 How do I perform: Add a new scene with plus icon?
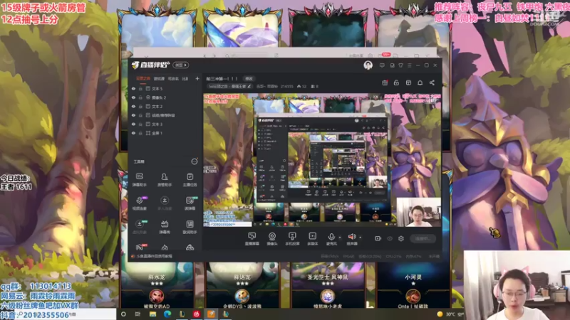tap(197, 78)
